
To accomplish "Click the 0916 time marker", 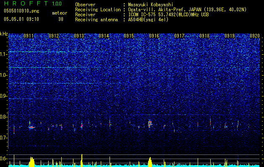I will (x=154, y=36).
